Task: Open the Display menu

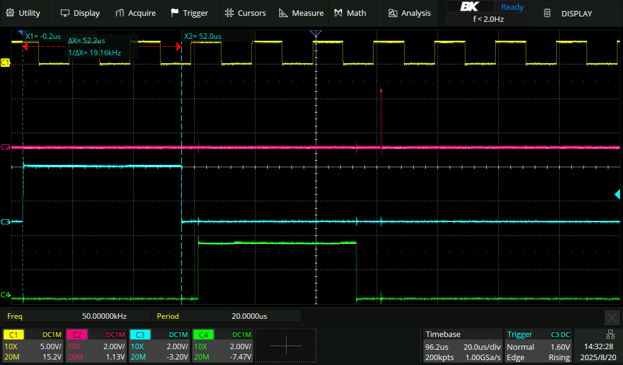Action: click(x=80, y=13)
